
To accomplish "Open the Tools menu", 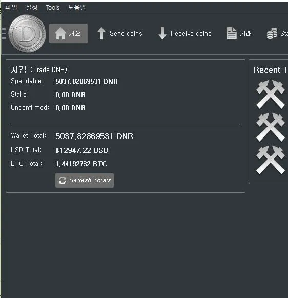I will pyautogui.click(x=53, y=8).
